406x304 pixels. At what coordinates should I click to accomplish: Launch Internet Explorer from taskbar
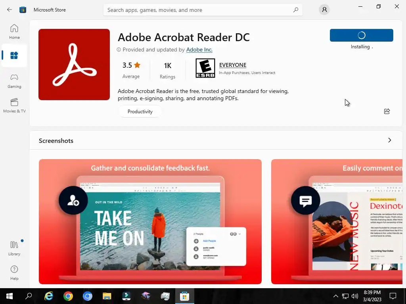[49, 296]
